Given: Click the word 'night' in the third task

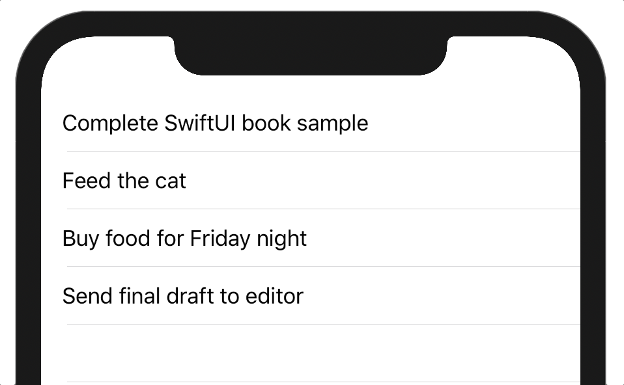Looking at the screenshot, I should coord(281,239).
